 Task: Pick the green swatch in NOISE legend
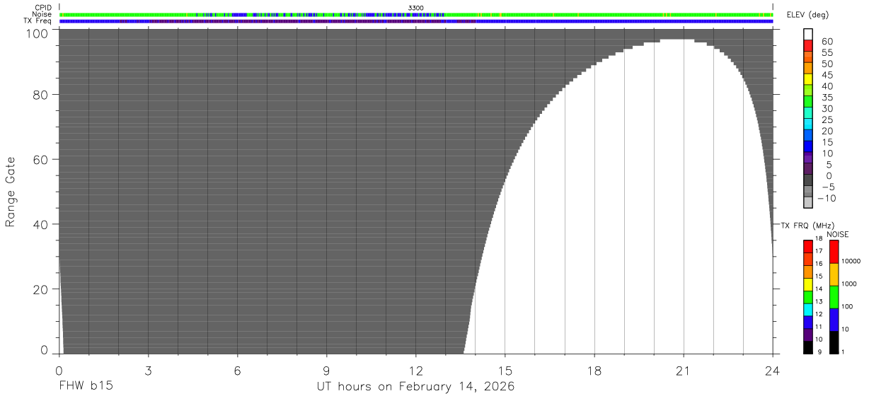pyautogui.click(x=834, y=297)
